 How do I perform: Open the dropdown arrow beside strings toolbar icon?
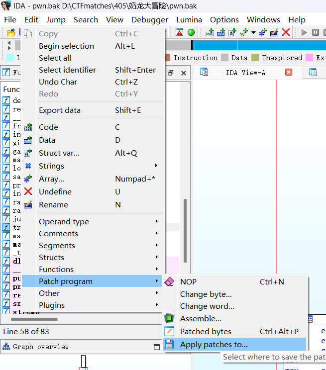tap(253, 33)
